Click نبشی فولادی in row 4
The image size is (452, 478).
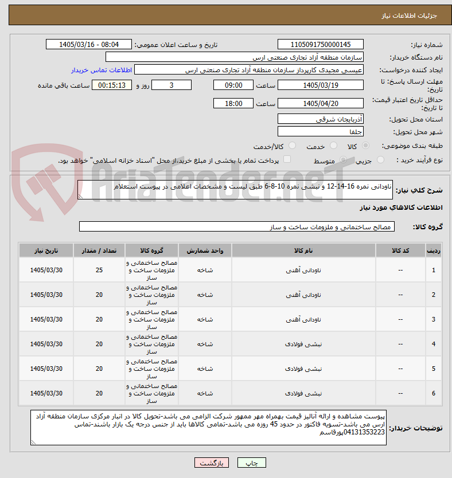(303, 344)
